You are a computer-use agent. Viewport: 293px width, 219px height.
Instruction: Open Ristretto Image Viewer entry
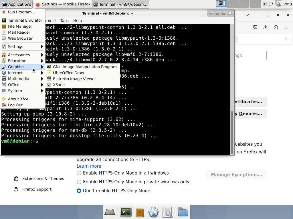(x=83, y=79)
